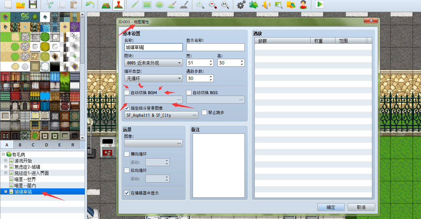Switch to Map editing mode icon
The width and height of the screenshot is (421, 219).
pos(106,5)
